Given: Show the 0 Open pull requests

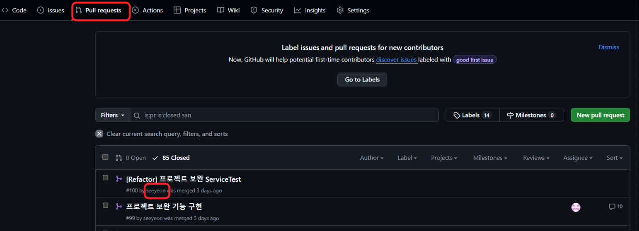Looking at the screenshot, I should click(131, 158).
